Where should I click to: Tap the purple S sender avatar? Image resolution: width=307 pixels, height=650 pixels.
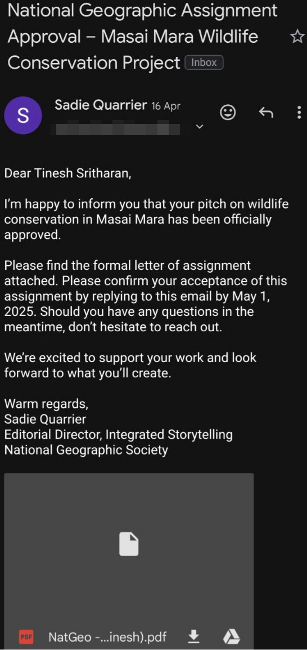coord(22,115)
